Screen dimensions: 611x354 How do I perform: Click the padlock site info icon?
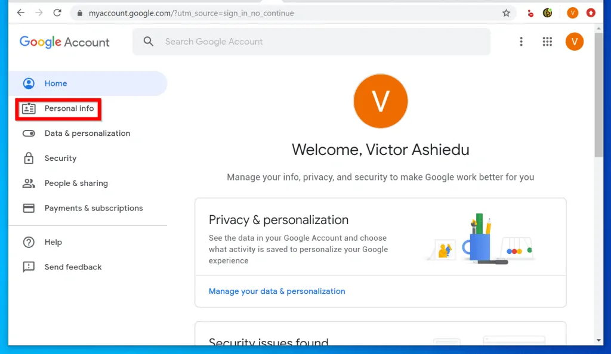coord(80,13)
